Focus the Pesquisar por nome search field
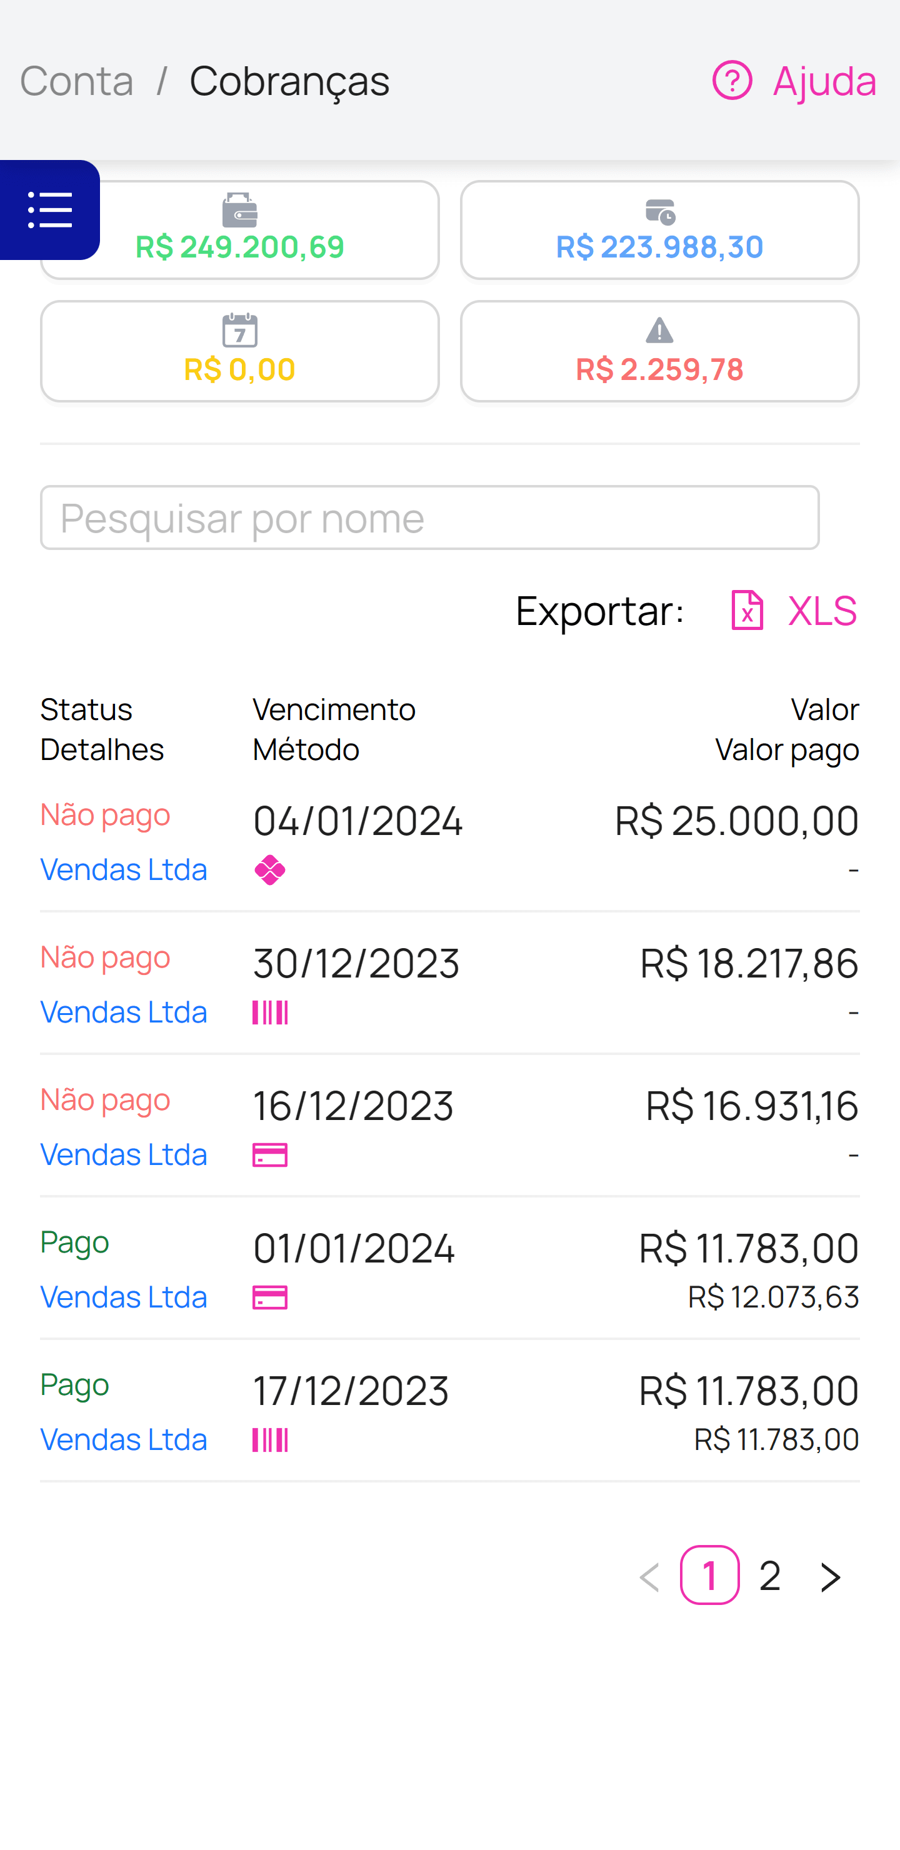The width and height of the screenshot is (900, 1850). 429,517
